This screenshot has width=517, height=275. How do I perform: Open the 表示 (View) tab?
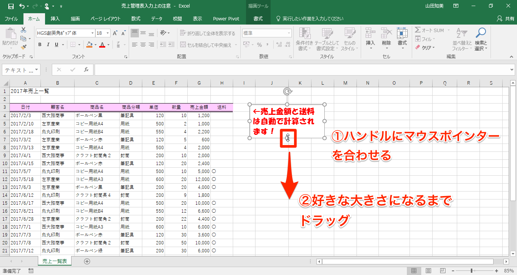coord(197,19)
